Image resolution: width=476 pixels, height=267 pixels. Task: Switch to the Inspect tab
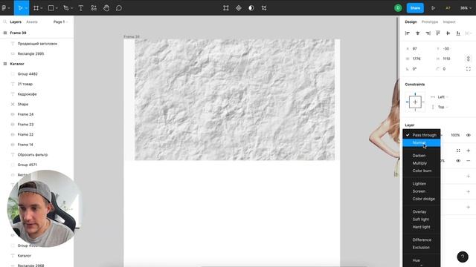[x=449, y=22]
